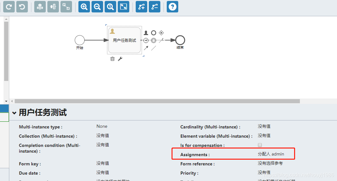Click the Priority value 没有值
This screenshot has width=337, height=181.
[x=264, y=172]
